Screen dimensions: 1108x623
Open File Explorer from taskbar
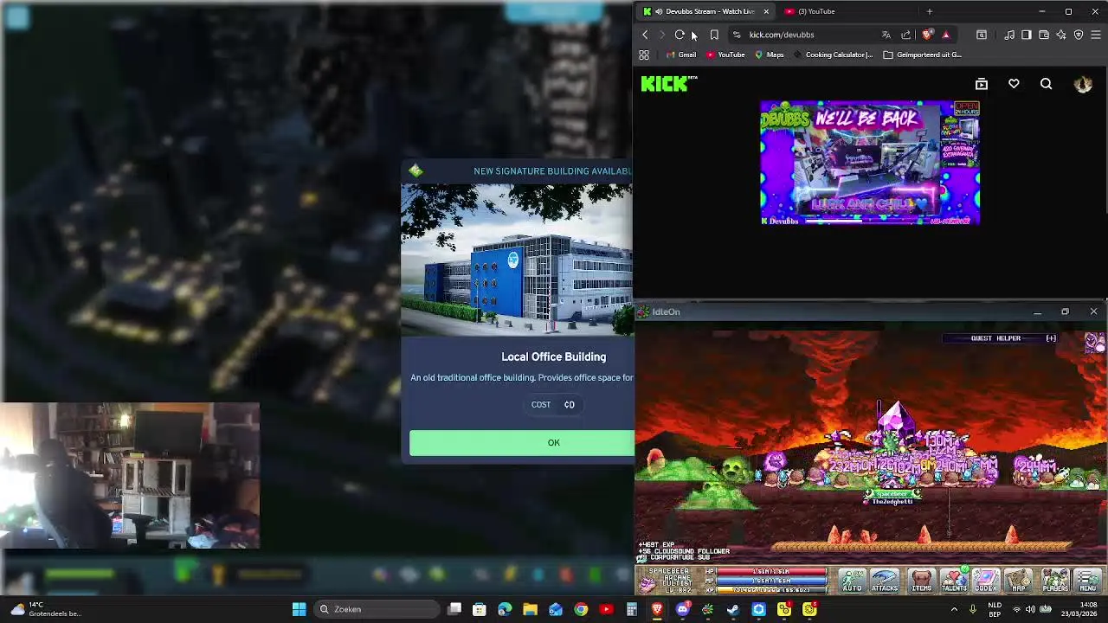click(x=530, y=609)
